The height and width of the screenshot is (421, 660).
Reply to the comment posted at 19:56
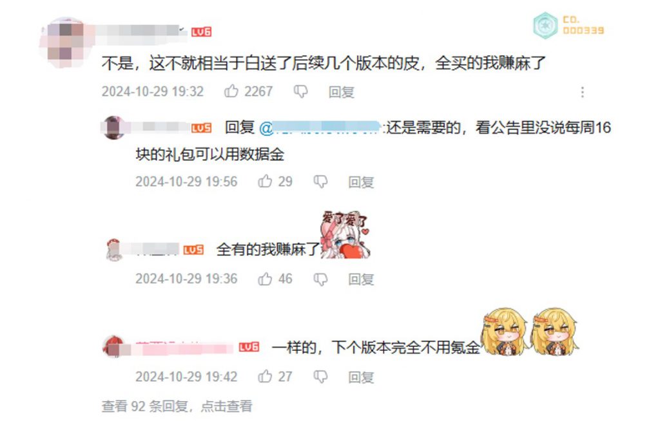coord(361,182)
